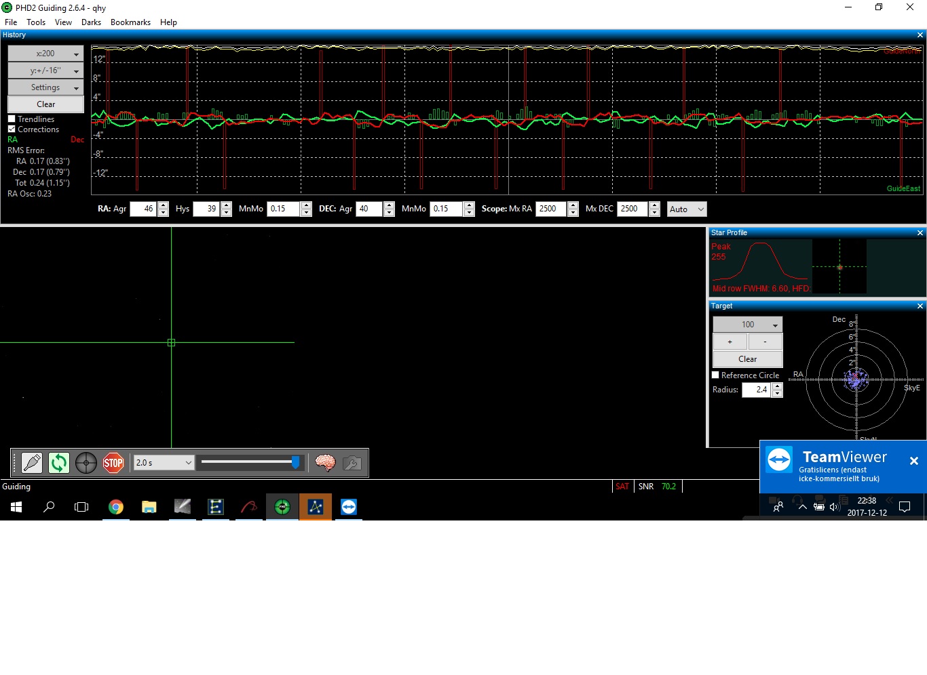Hit the red STOP sign icon
The height and width of the screenshot is (675, 927).
(113, 463)
